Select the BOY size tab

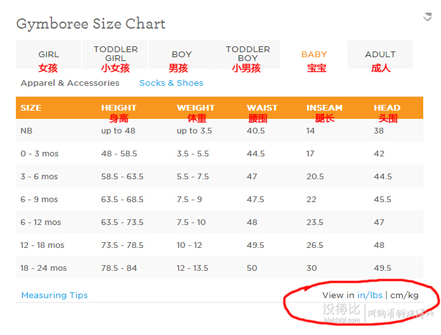(x=181, y=54)
